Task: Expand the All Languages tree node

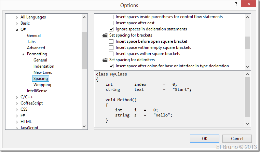Action: 17,17
